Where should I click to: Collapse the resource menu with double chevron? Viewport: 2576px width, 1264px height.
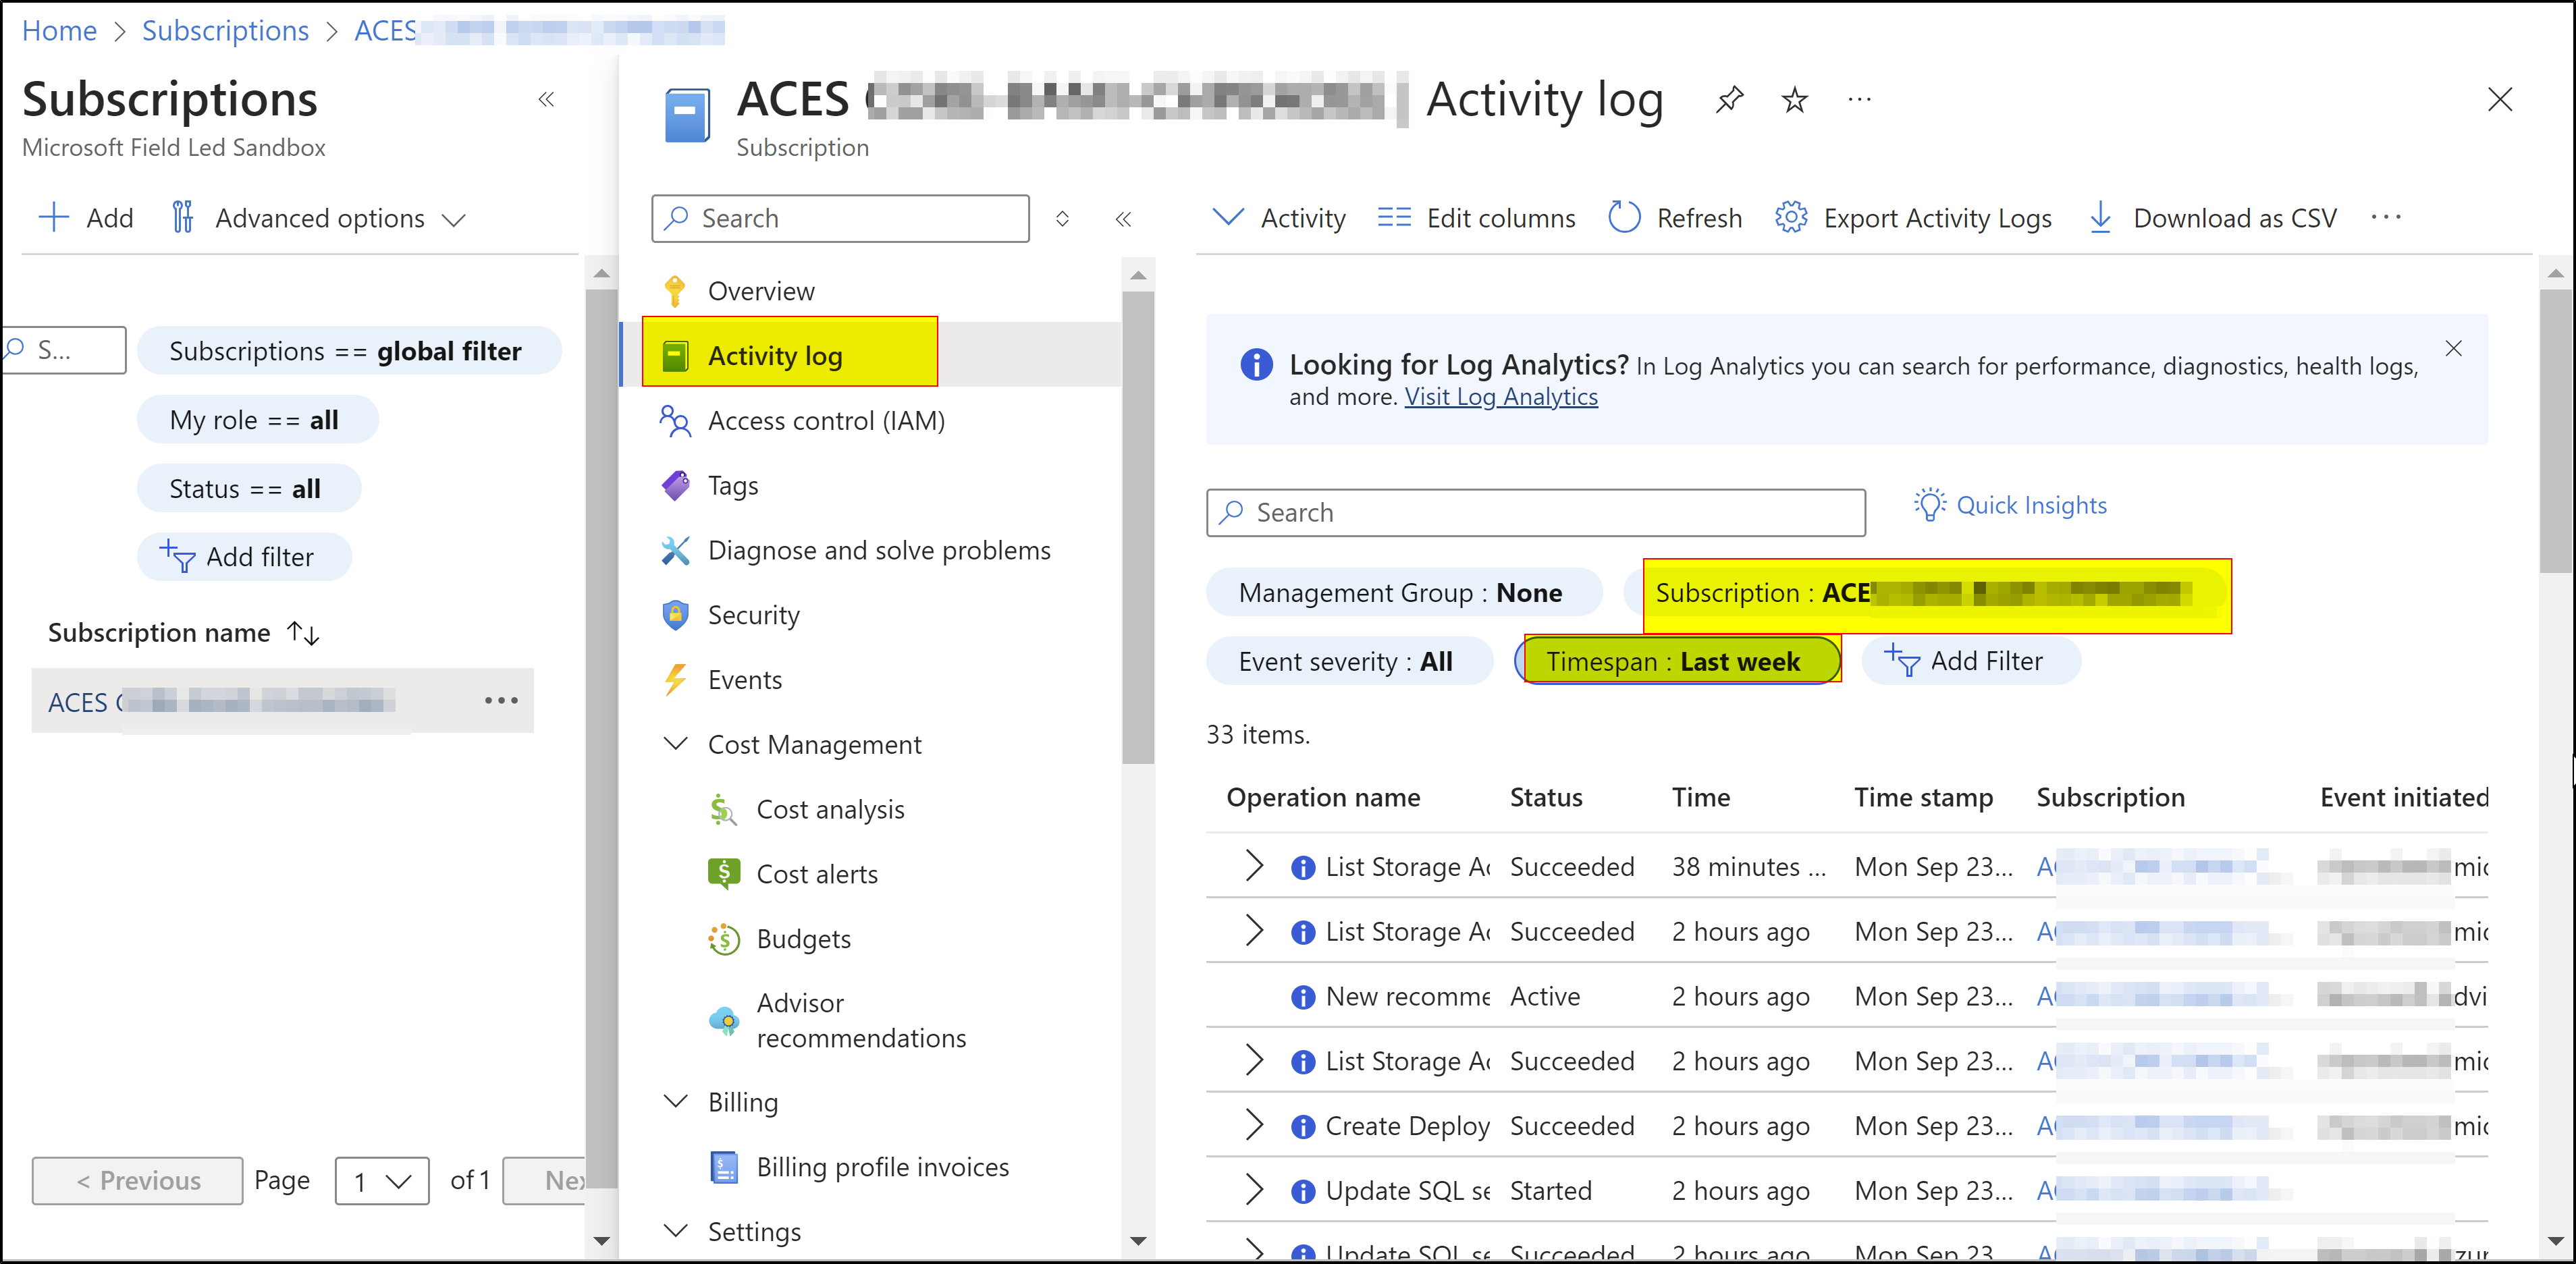(x=1123, y=219)
